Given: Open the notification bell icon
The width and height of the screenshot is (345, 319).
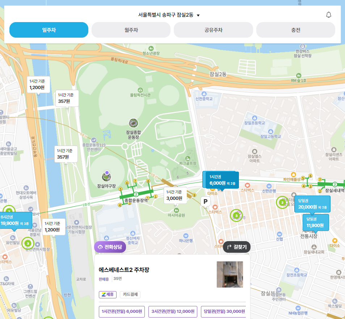Looking at the screenshot, I should coord(328,15).
